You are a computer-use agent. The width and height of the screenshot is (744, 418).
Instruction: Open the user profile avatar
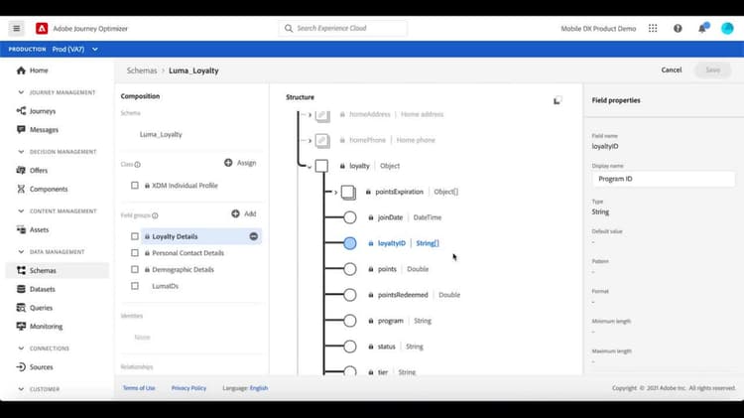[x=727, y=29]
